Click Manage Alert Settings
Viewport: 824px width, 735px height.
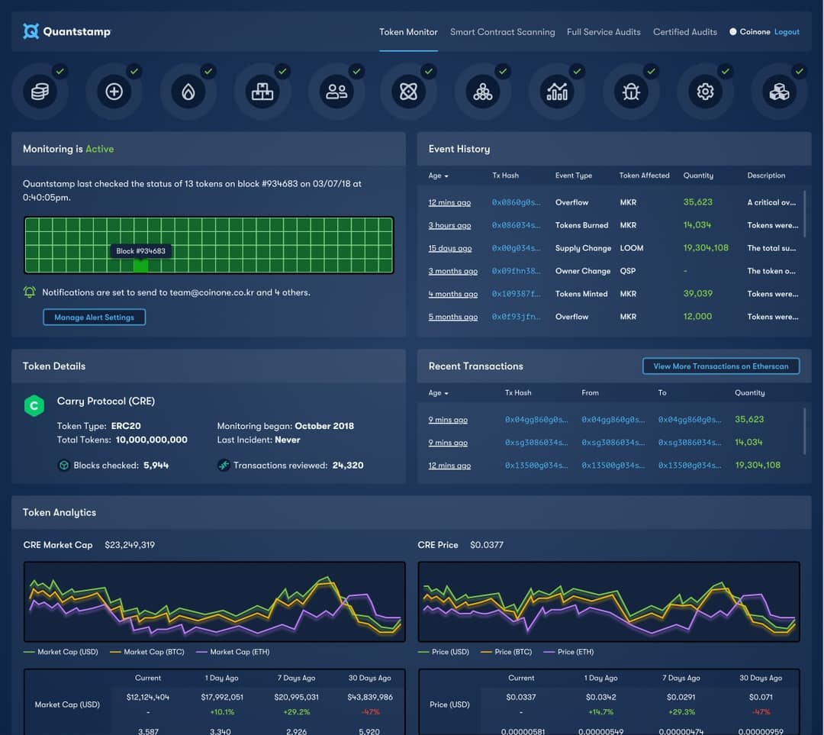point(94,318)
